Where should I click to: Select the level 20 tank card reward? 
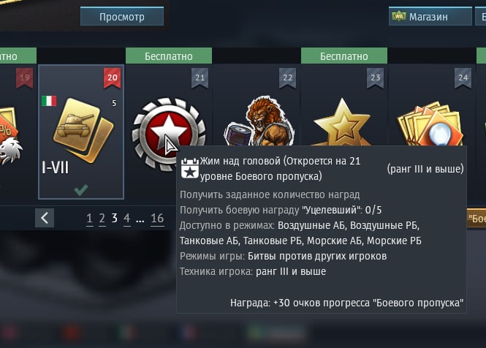[x=81, y=132]
